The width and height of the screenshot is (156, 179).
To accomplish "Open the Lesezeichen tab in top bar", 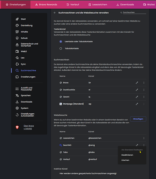I will tap(98, 5).
